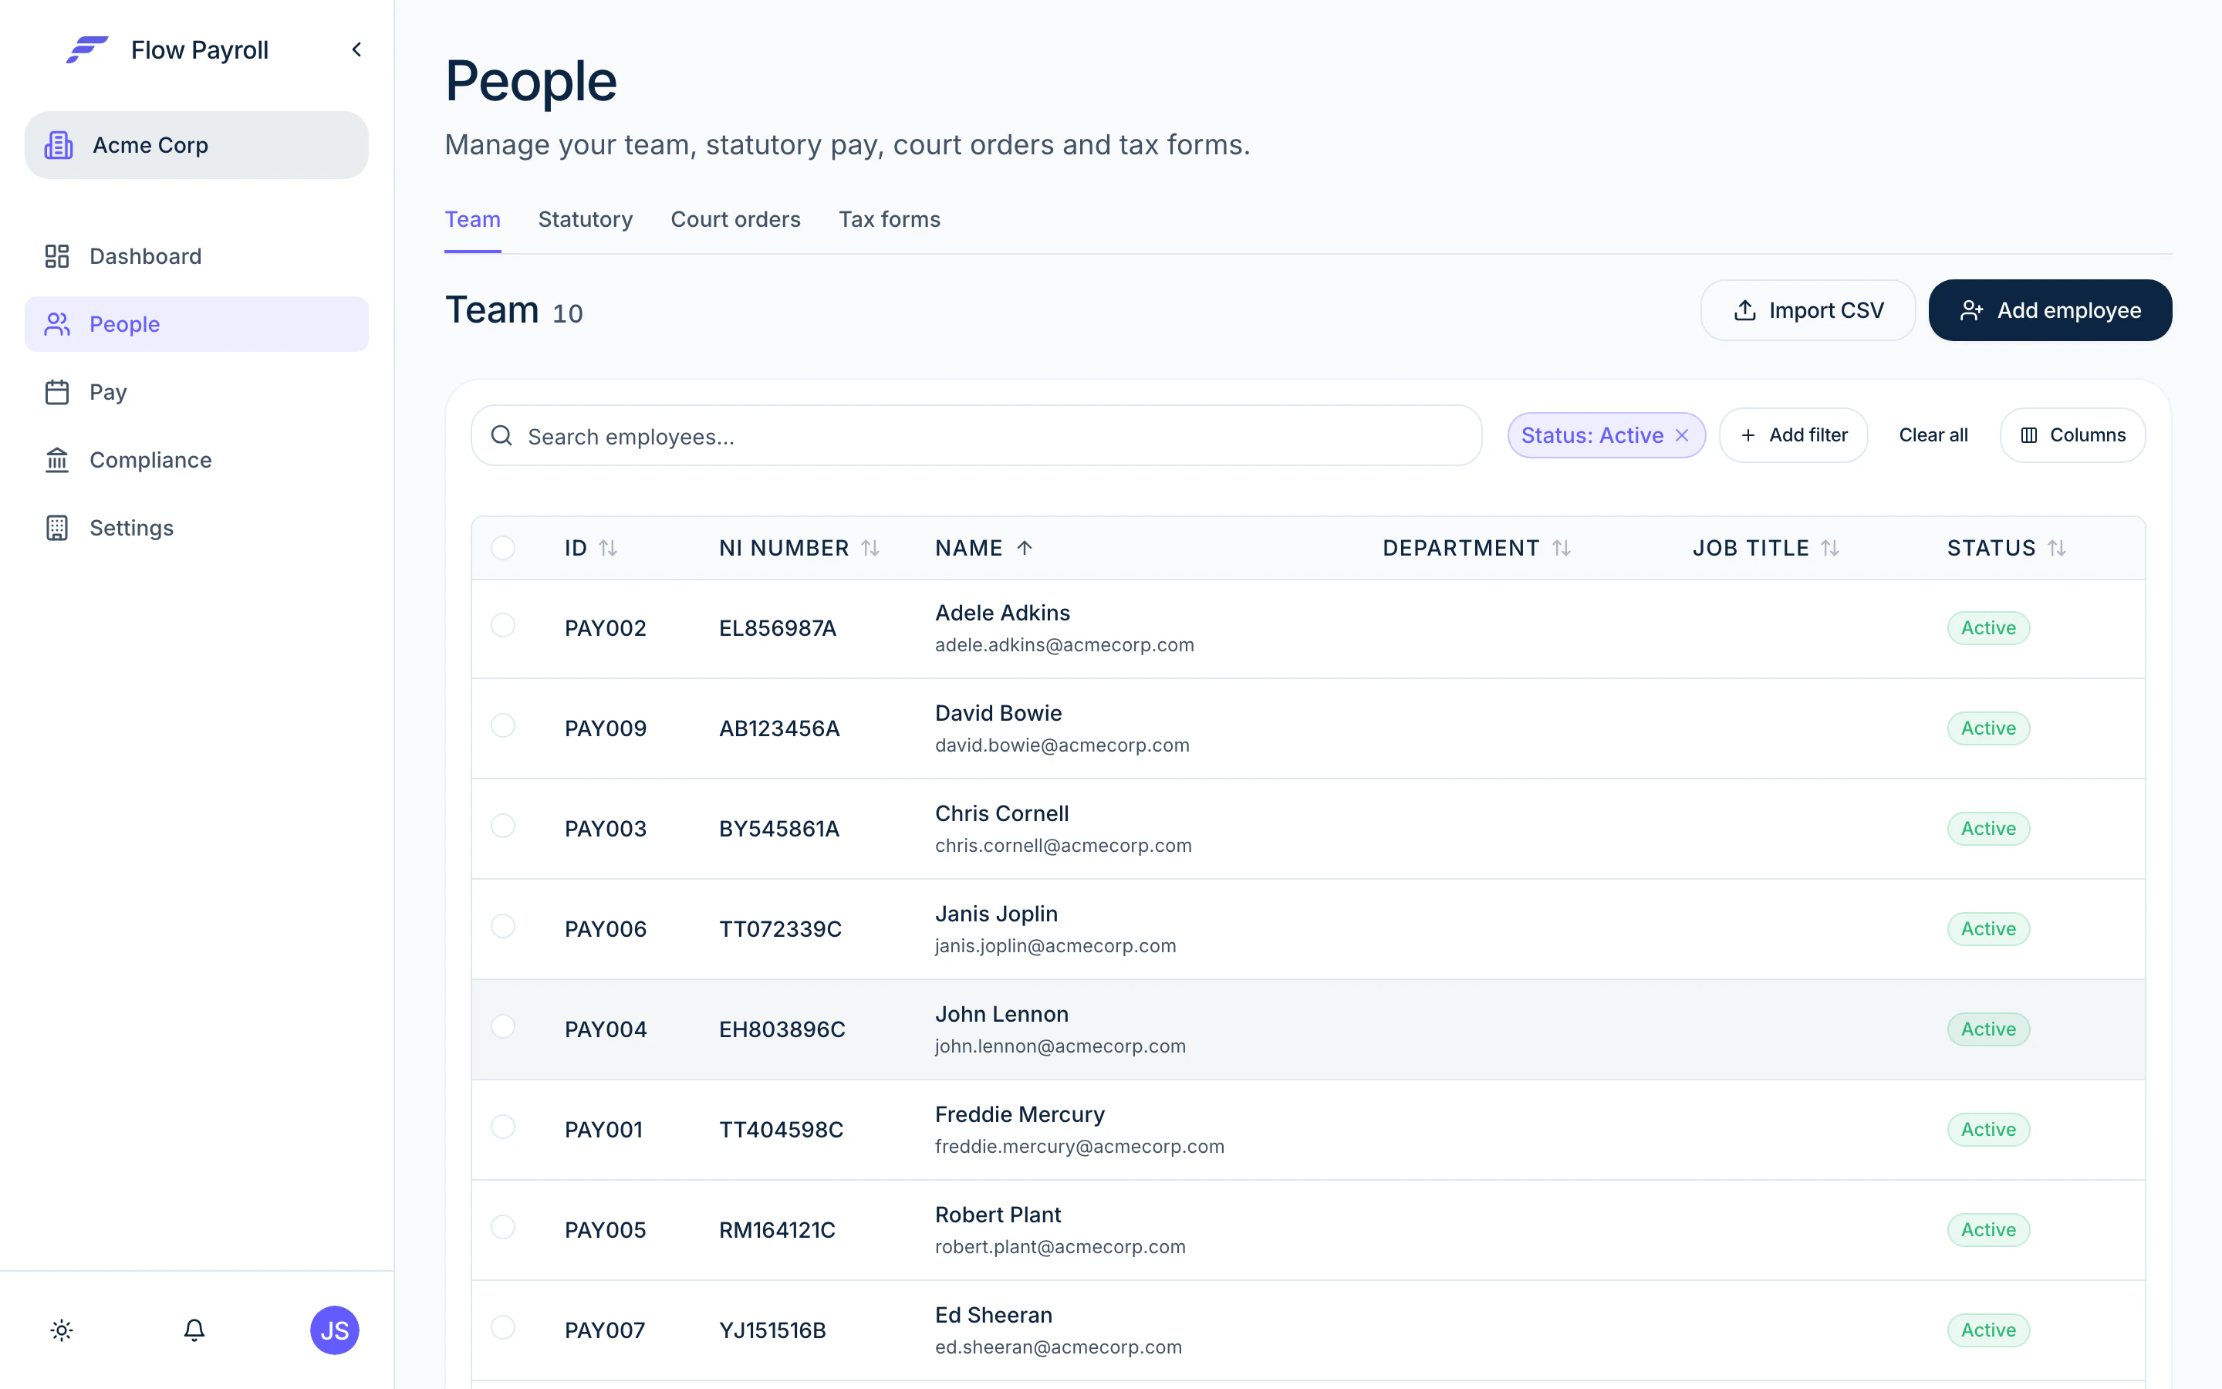Click Freddie Mercury's Active status badge
The width and height of the screenshot is (2222, 1389).
(x=1989, y=1130)
